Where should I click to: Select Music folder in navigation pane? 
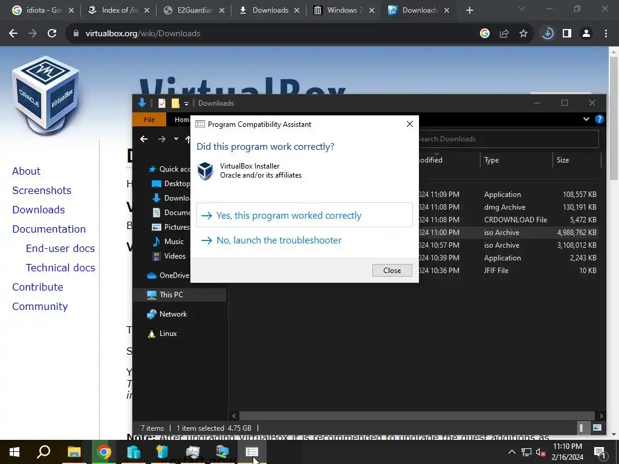pyautogui.click(x=169, y=242)
